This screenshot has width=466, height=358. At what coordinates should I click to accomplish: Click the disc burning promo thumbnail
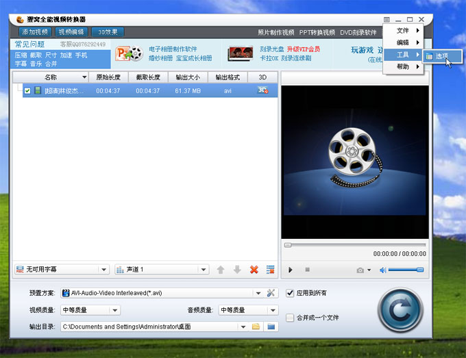coord(240,53)
